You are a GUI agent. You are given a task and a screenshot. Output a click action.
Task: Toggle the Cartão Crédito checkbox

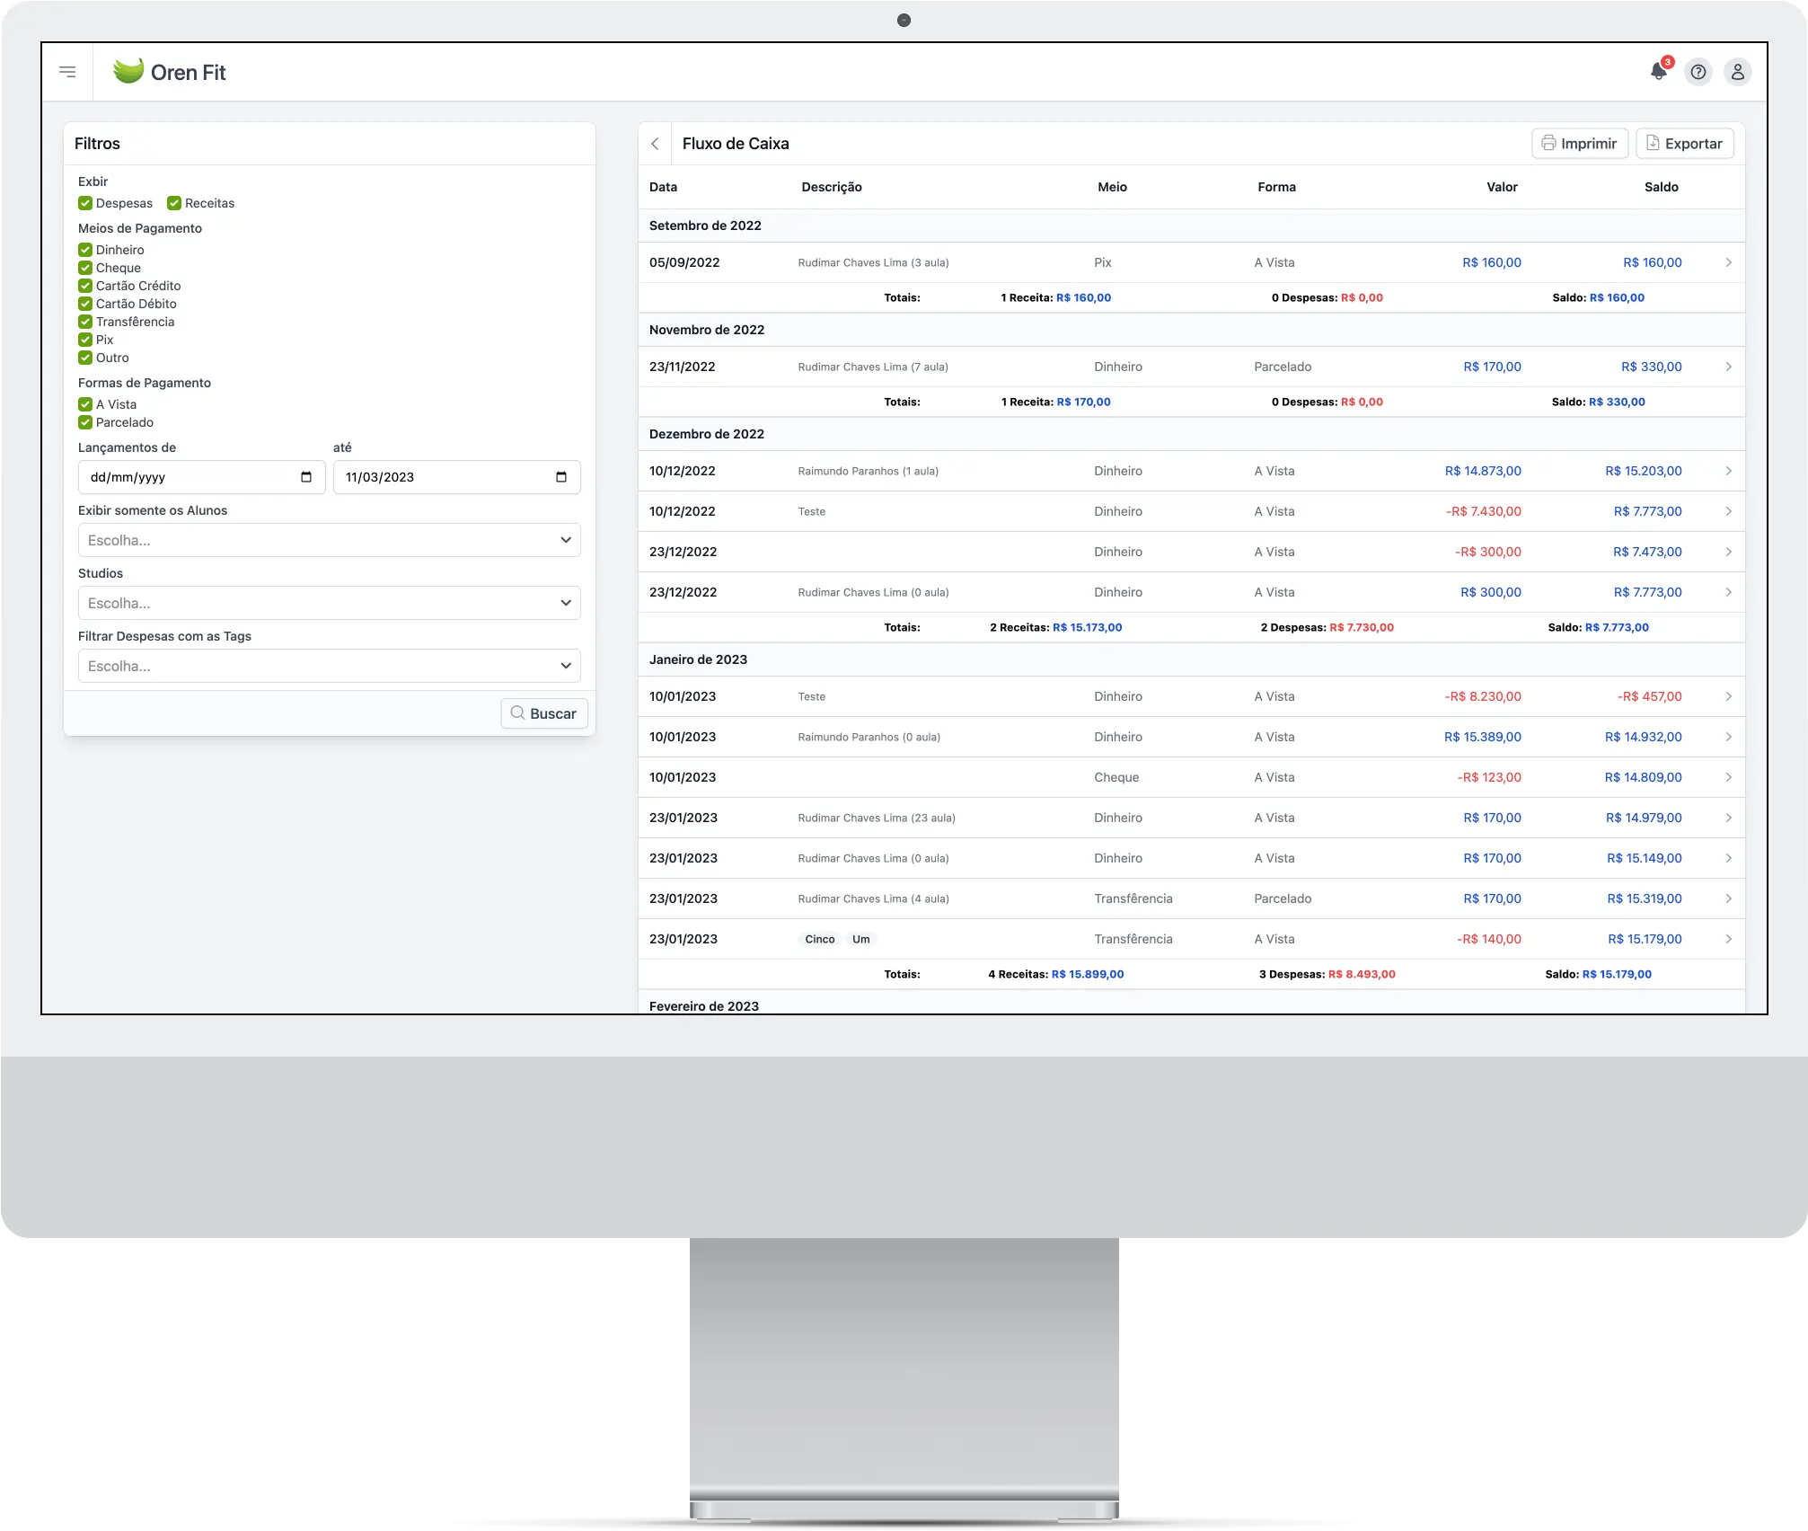[x=85, y=286]
